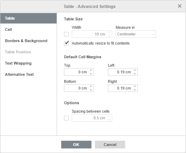Viewport: 186px width, 153px height.
Task: Cancel the Advanced Settings dialog
Action: 110,145
